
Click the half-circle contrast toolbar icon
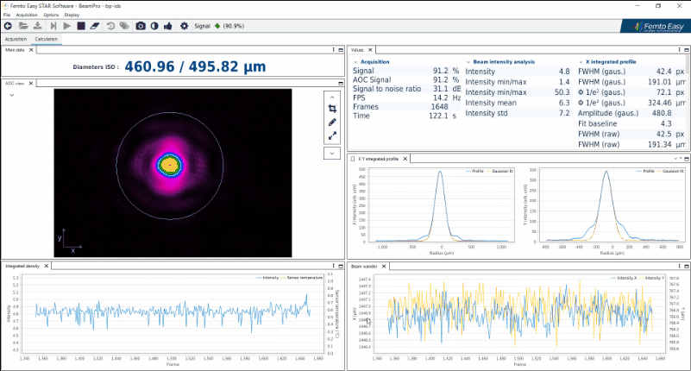click(x=154, y=27)
